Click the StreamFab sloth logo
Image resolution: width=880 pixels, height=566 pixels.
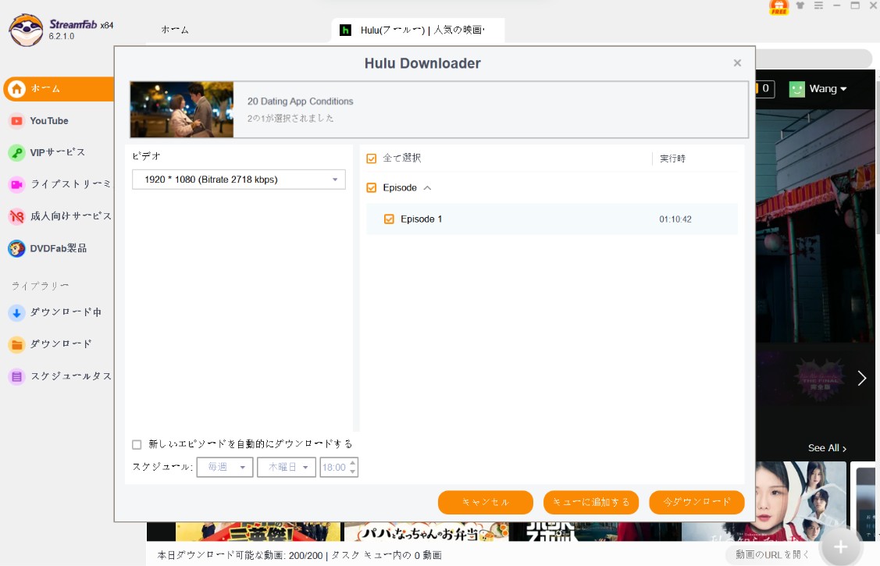[x=26, y=30]
